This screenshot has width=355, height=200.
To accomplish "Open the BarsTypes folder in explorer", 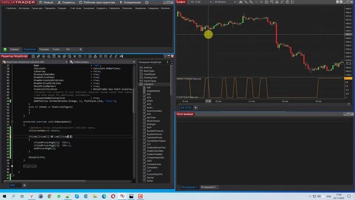I will coord(149,71).
